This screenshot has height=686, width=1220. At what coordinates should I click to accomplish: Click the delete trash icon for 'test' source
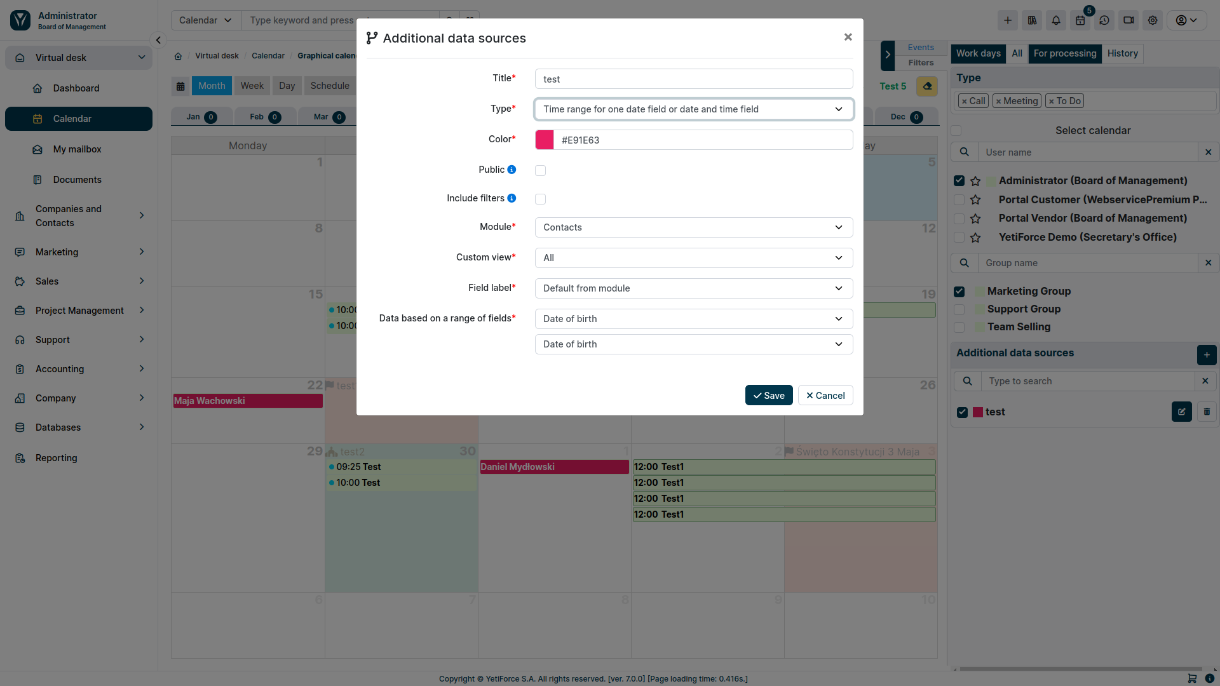pos(1207,411)
